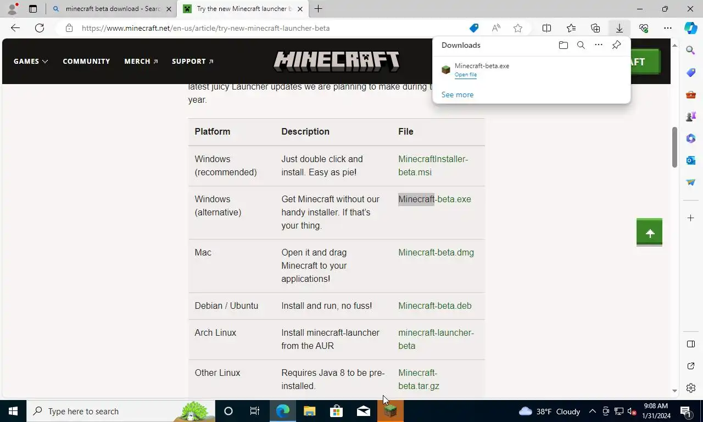Open more options in Downloads panel

599,45
